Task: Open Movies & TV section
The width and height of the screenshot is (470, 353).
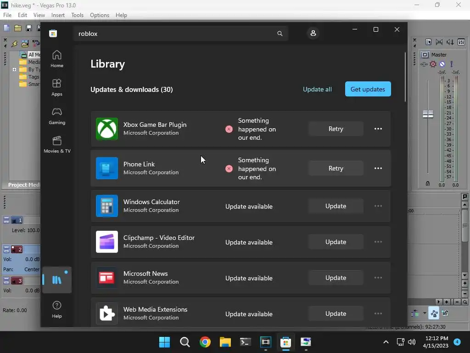Action: pos(56,145)
